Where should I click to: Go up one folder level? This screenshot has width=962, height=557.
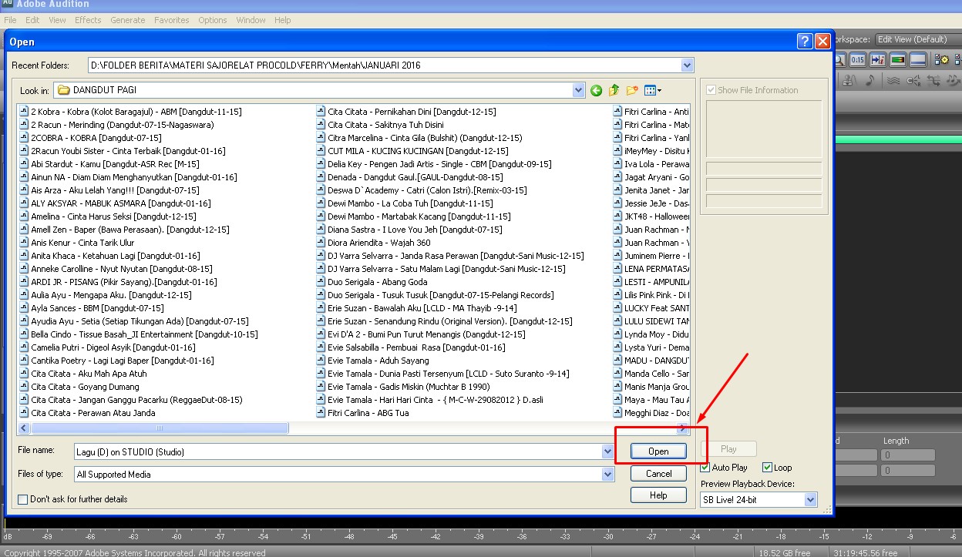tap(614, 90)
